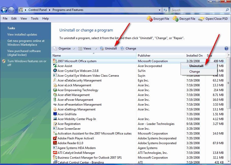231x165 pixels.
Task: Click the Acer eNet Management icon
Action: (x=55, y=95)
